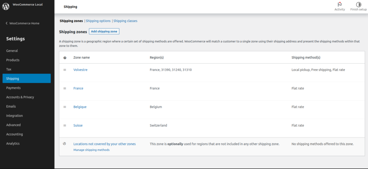
Task: Click the help question mark icon
Action: coord(65,58)
